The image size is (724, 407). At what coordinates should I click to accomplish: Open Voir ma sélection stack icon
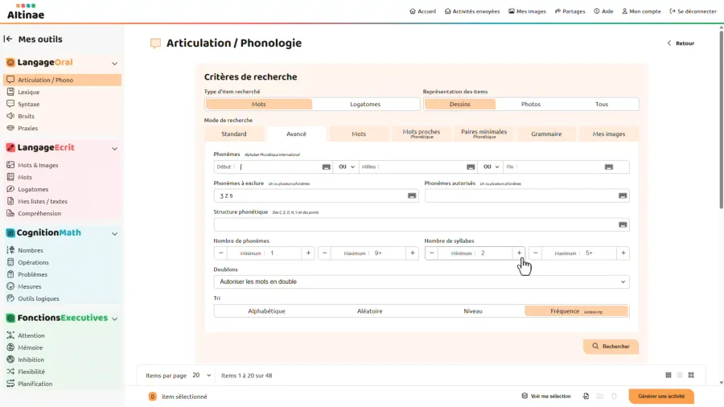[524, 397]
